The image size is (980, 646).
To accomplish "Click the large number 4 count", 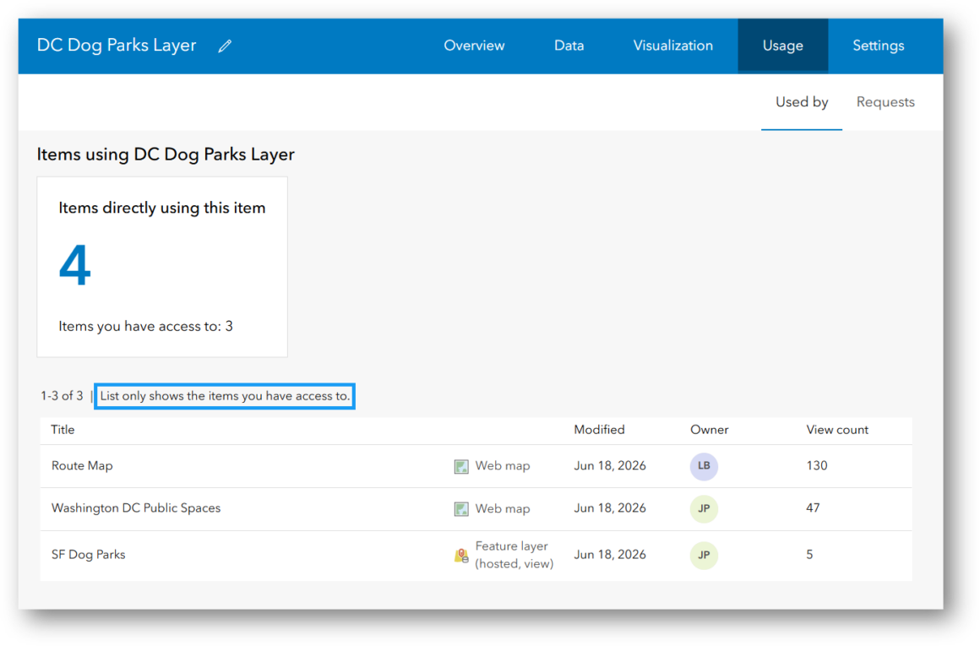I will 74,265.
